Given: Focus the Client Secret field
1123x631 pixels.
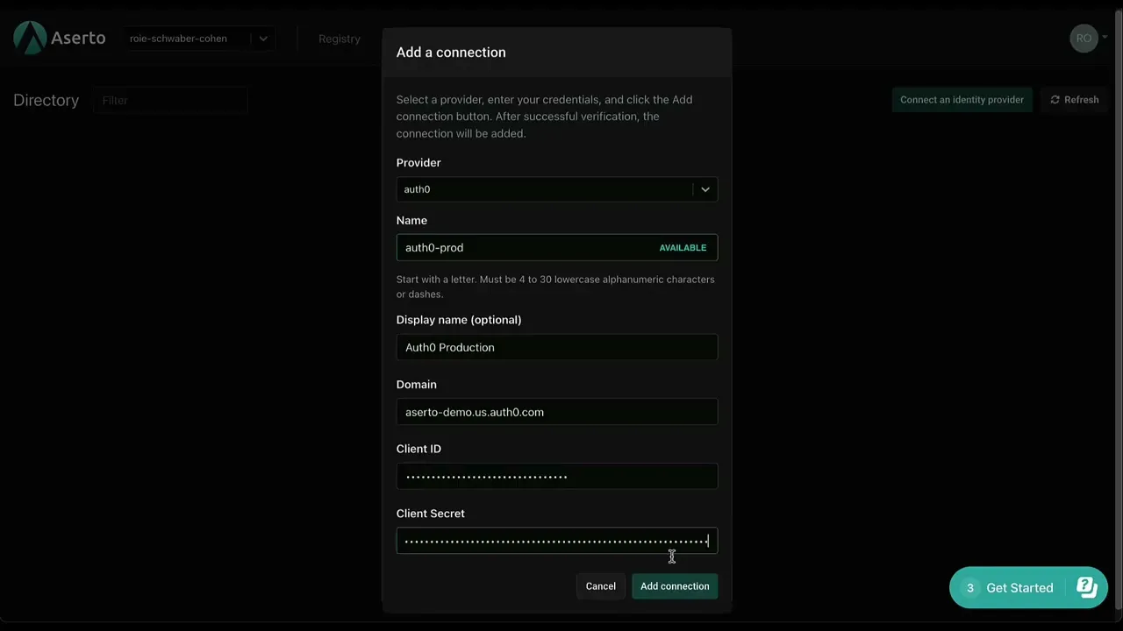Looking at the screenshot, I should coord(556,542).
